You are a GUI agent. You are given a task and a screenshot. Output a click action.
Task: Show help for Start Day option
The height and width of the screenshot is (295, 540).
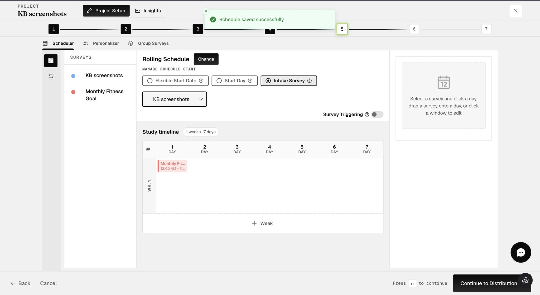click(x=250, y=81)
